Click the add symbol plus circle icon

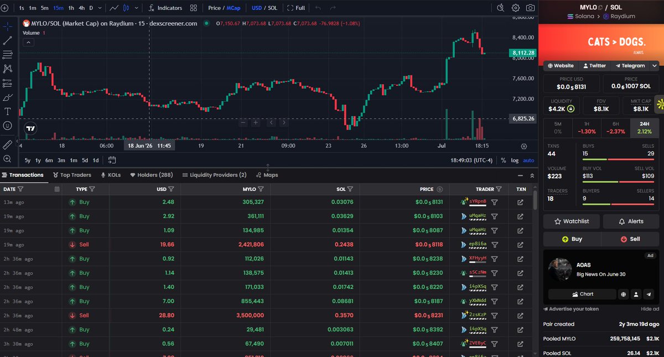pyautogui.click(x=4, y=8)
